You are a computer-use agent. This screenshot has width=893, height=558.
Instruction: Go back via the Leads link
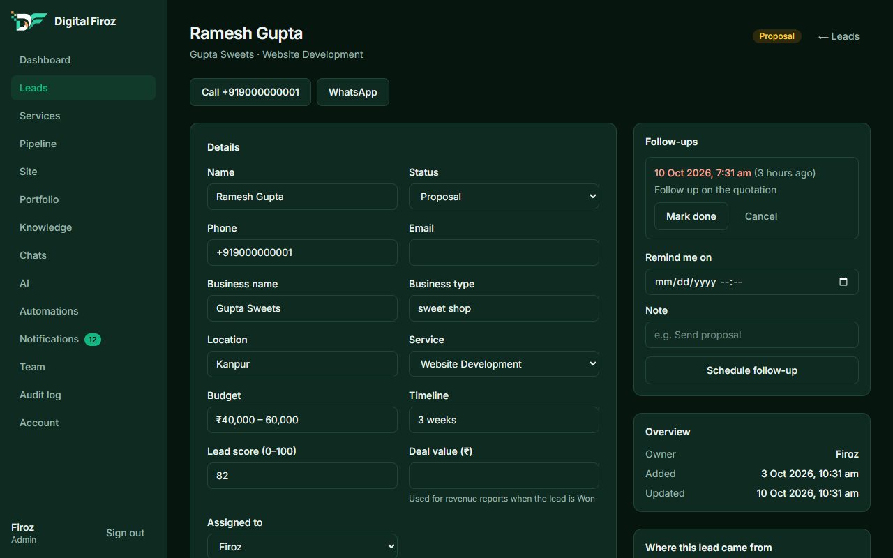click(839, 36)
